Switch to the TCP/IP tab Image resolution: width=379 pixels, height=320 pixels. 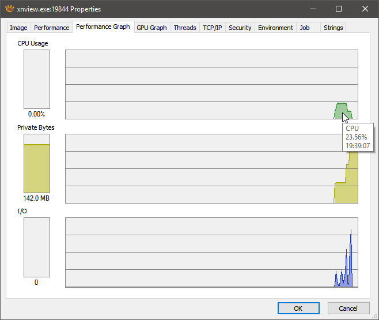(x=213, y=28)
